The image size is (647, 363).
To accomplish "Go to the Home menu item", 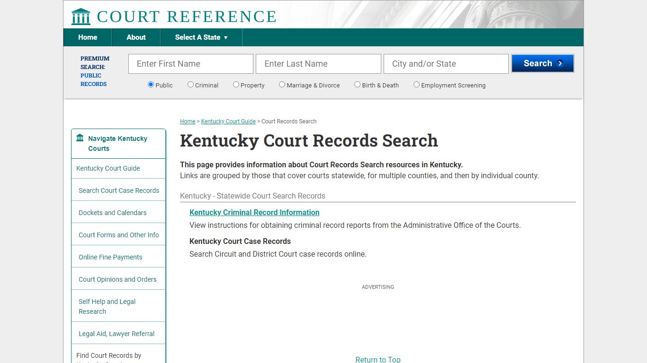I will click(x=88, y=37).
